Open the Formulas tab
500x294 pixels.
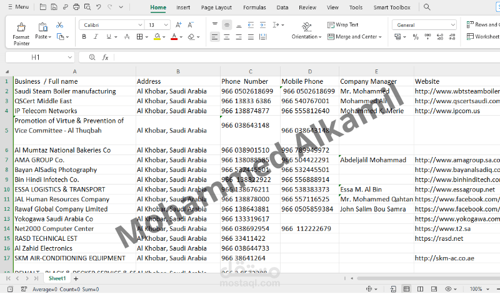254,8
